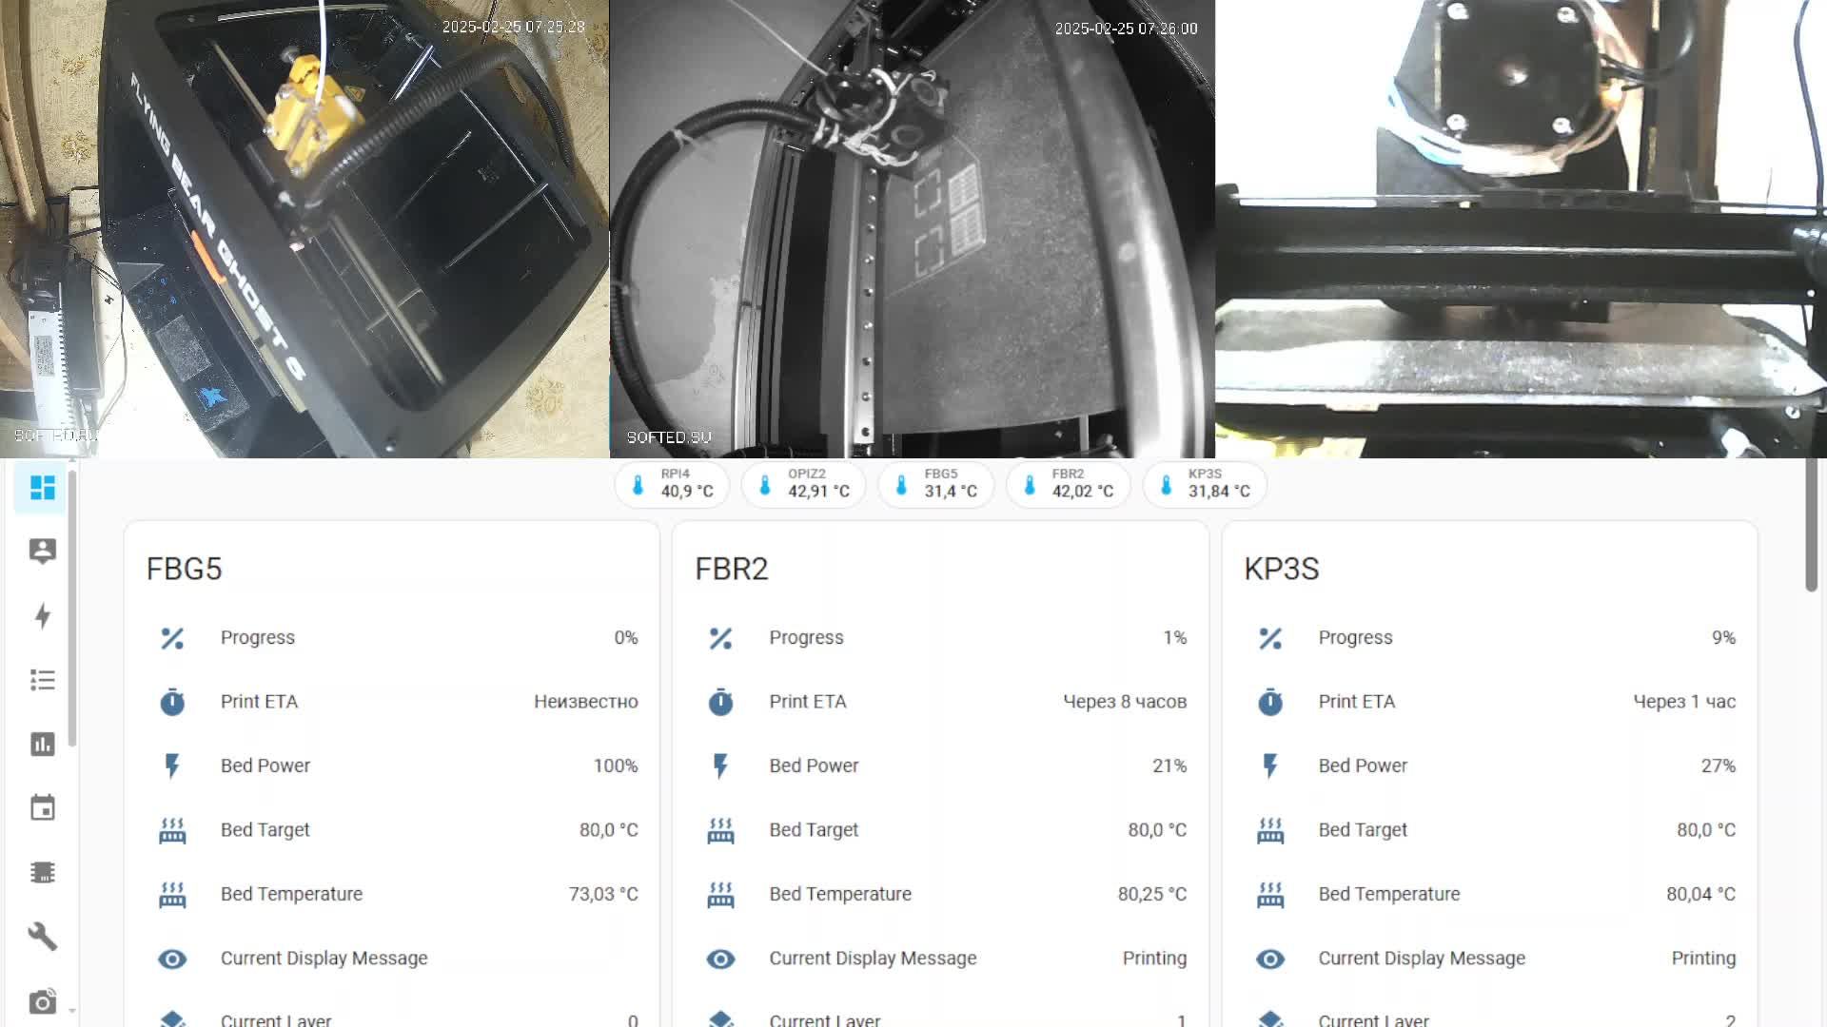Open FBR2 Print ETA 'Через 8 часов'
This screenshot has width=1827, height=1027.
tap(1125, 702)
